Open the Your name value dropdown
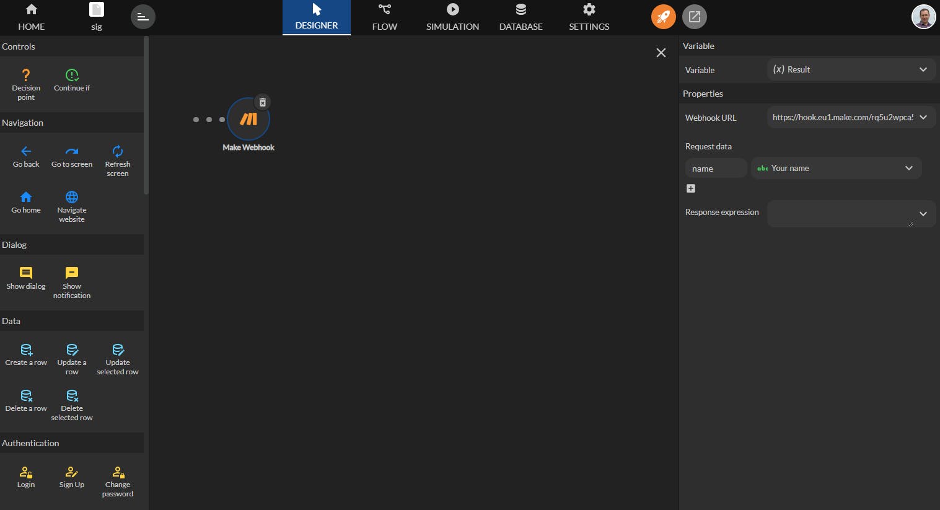Viewport: 940px width, 510px height. [837, 168]
